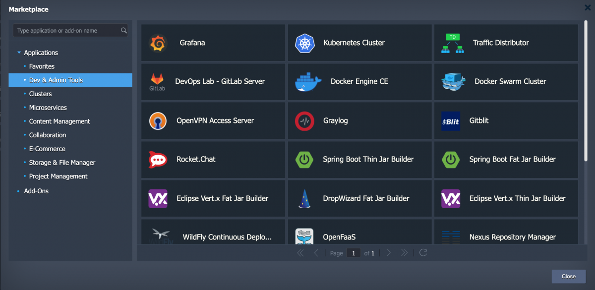Viewport: 595px width, 290px height.
Task: Go to the previous page arrow
Action: [x=316, y=253]
